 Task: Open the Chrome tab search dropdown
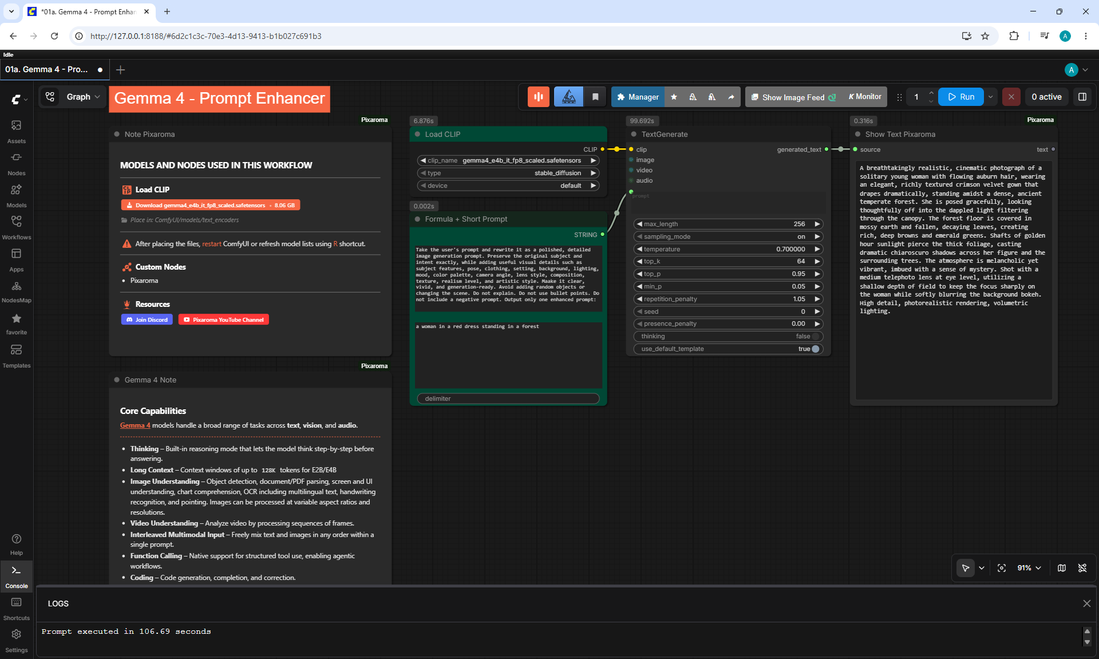click(11, 11)
